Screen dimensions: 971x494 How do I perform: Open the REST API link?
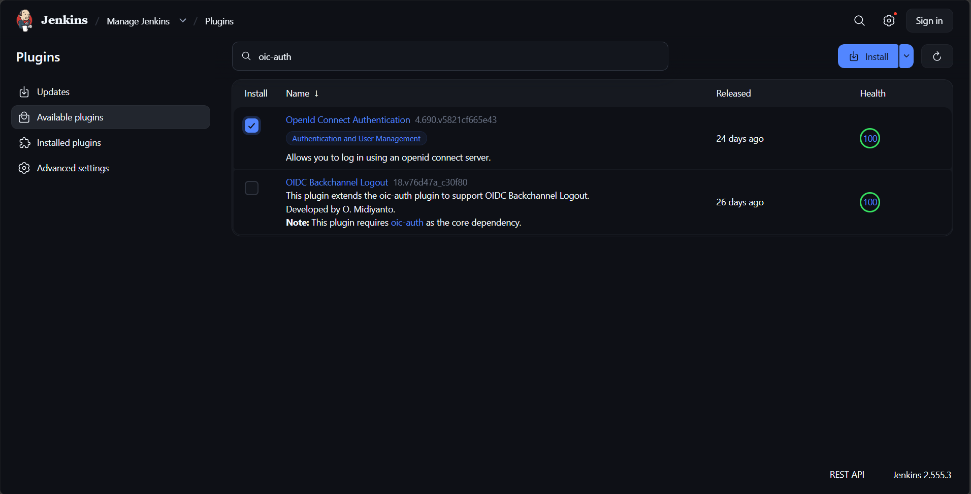tap(847, 475)
